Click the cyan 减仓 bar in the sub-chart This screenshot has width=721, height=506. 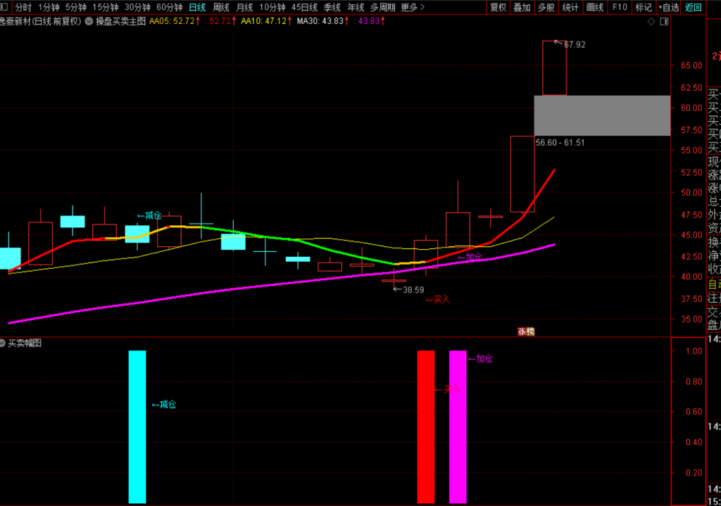[137, 426]
